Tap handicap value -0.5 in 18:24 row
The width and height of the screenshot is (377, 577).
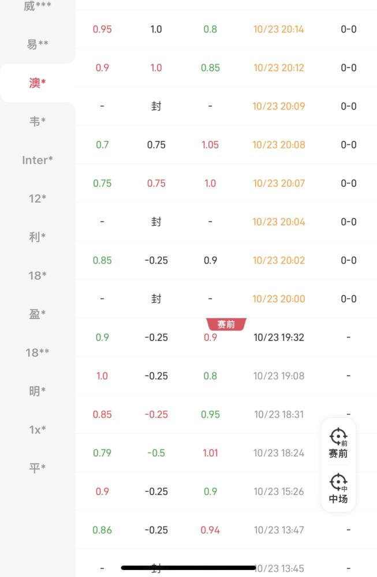[x=156, y=453]
